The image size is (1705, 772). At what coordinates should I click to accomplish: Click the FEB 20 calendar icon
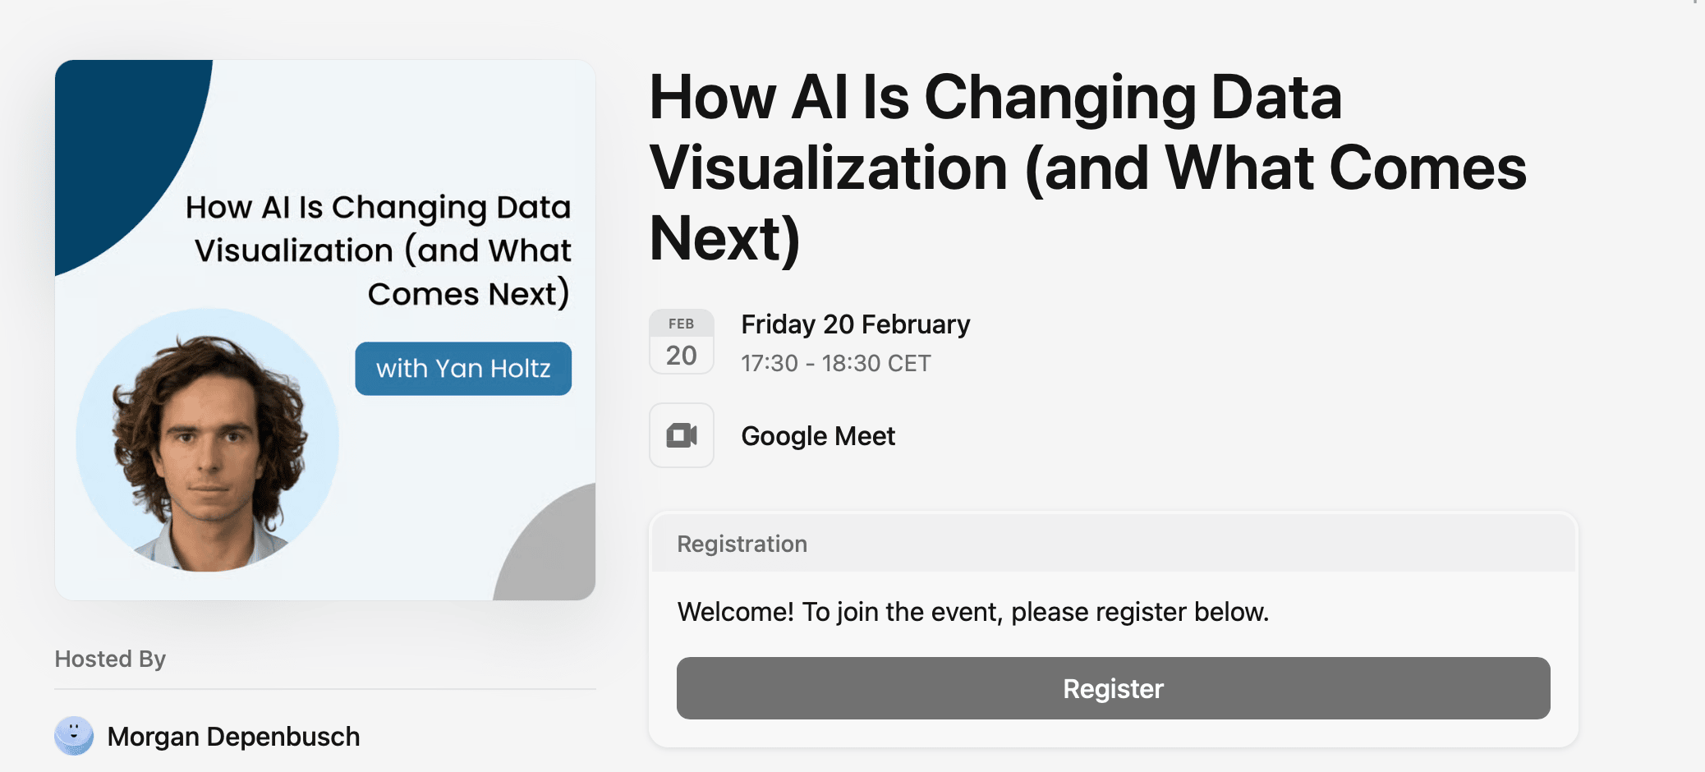682,342
